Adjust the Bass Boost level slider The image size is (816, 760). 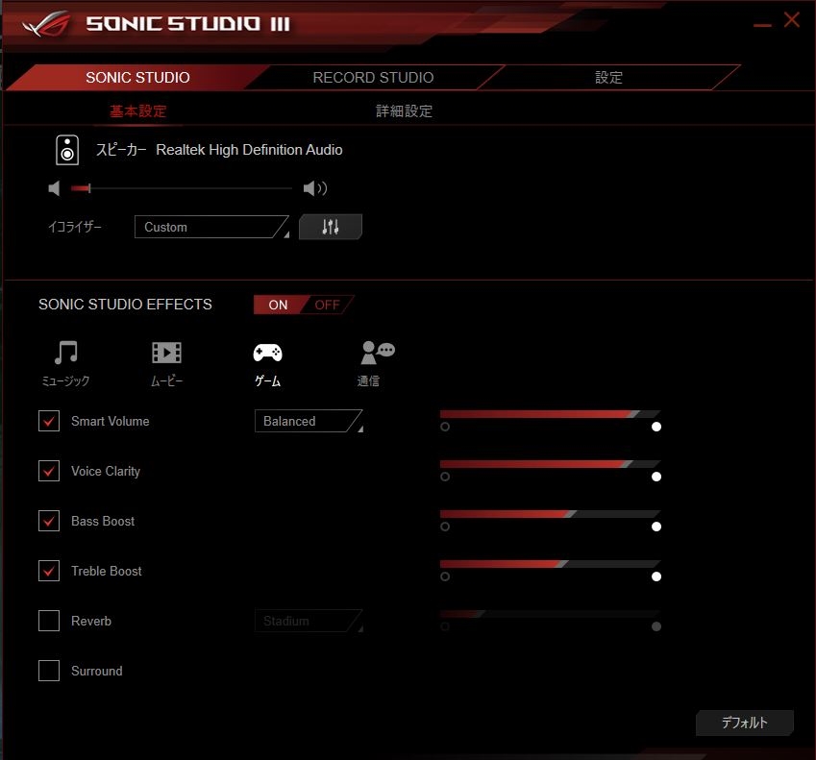tap(550, 514)
